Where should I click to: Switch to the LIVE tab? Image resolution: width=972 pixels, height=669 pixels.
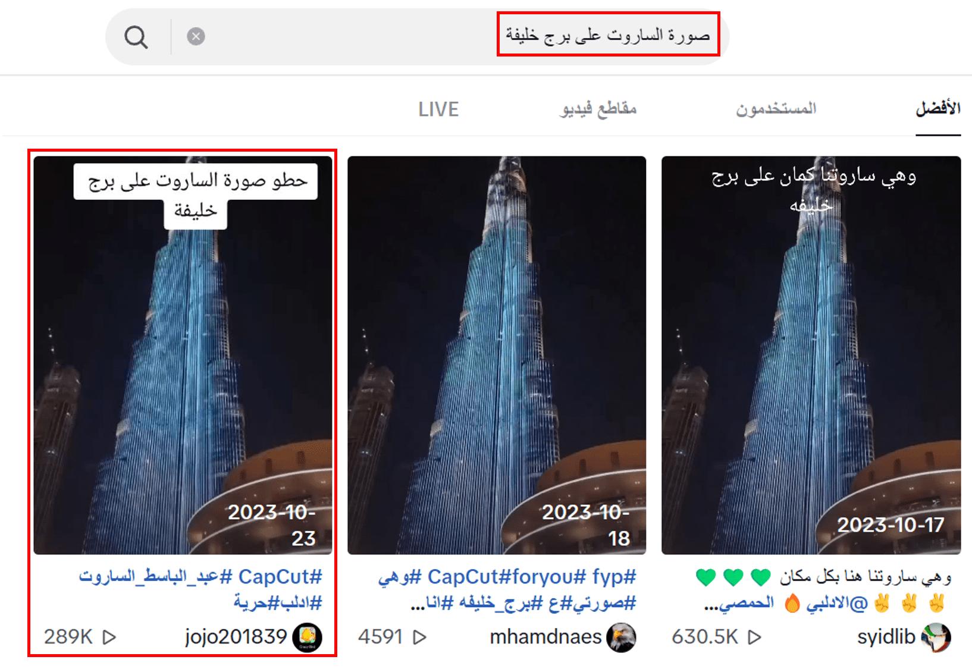tap(438, 109)
